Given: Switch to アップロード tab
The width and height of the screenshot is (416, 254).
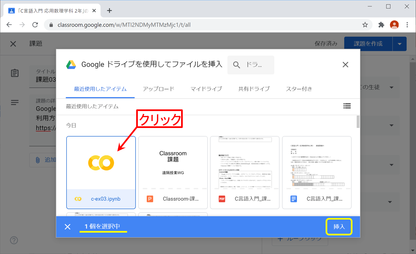Looking at the screenshot, I should tap(158, 89).
